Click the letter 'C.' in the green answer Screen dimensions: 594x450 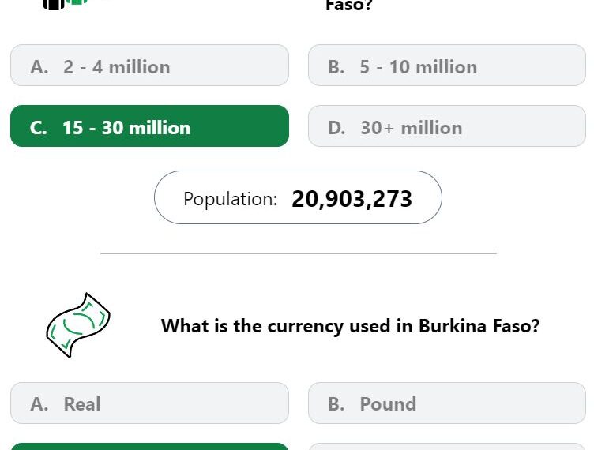pos(39,128)
